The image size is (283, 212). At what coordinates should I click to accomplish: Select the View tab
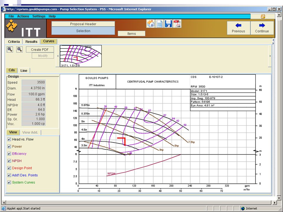[x=13, y=132]
